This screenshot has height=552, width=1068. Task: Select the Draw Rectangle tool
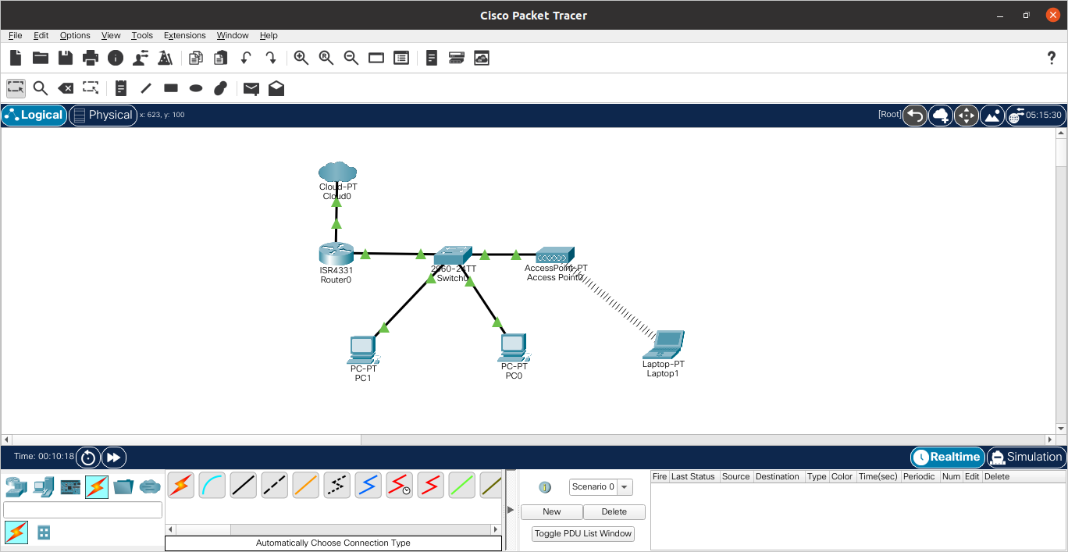click(171, 88)
